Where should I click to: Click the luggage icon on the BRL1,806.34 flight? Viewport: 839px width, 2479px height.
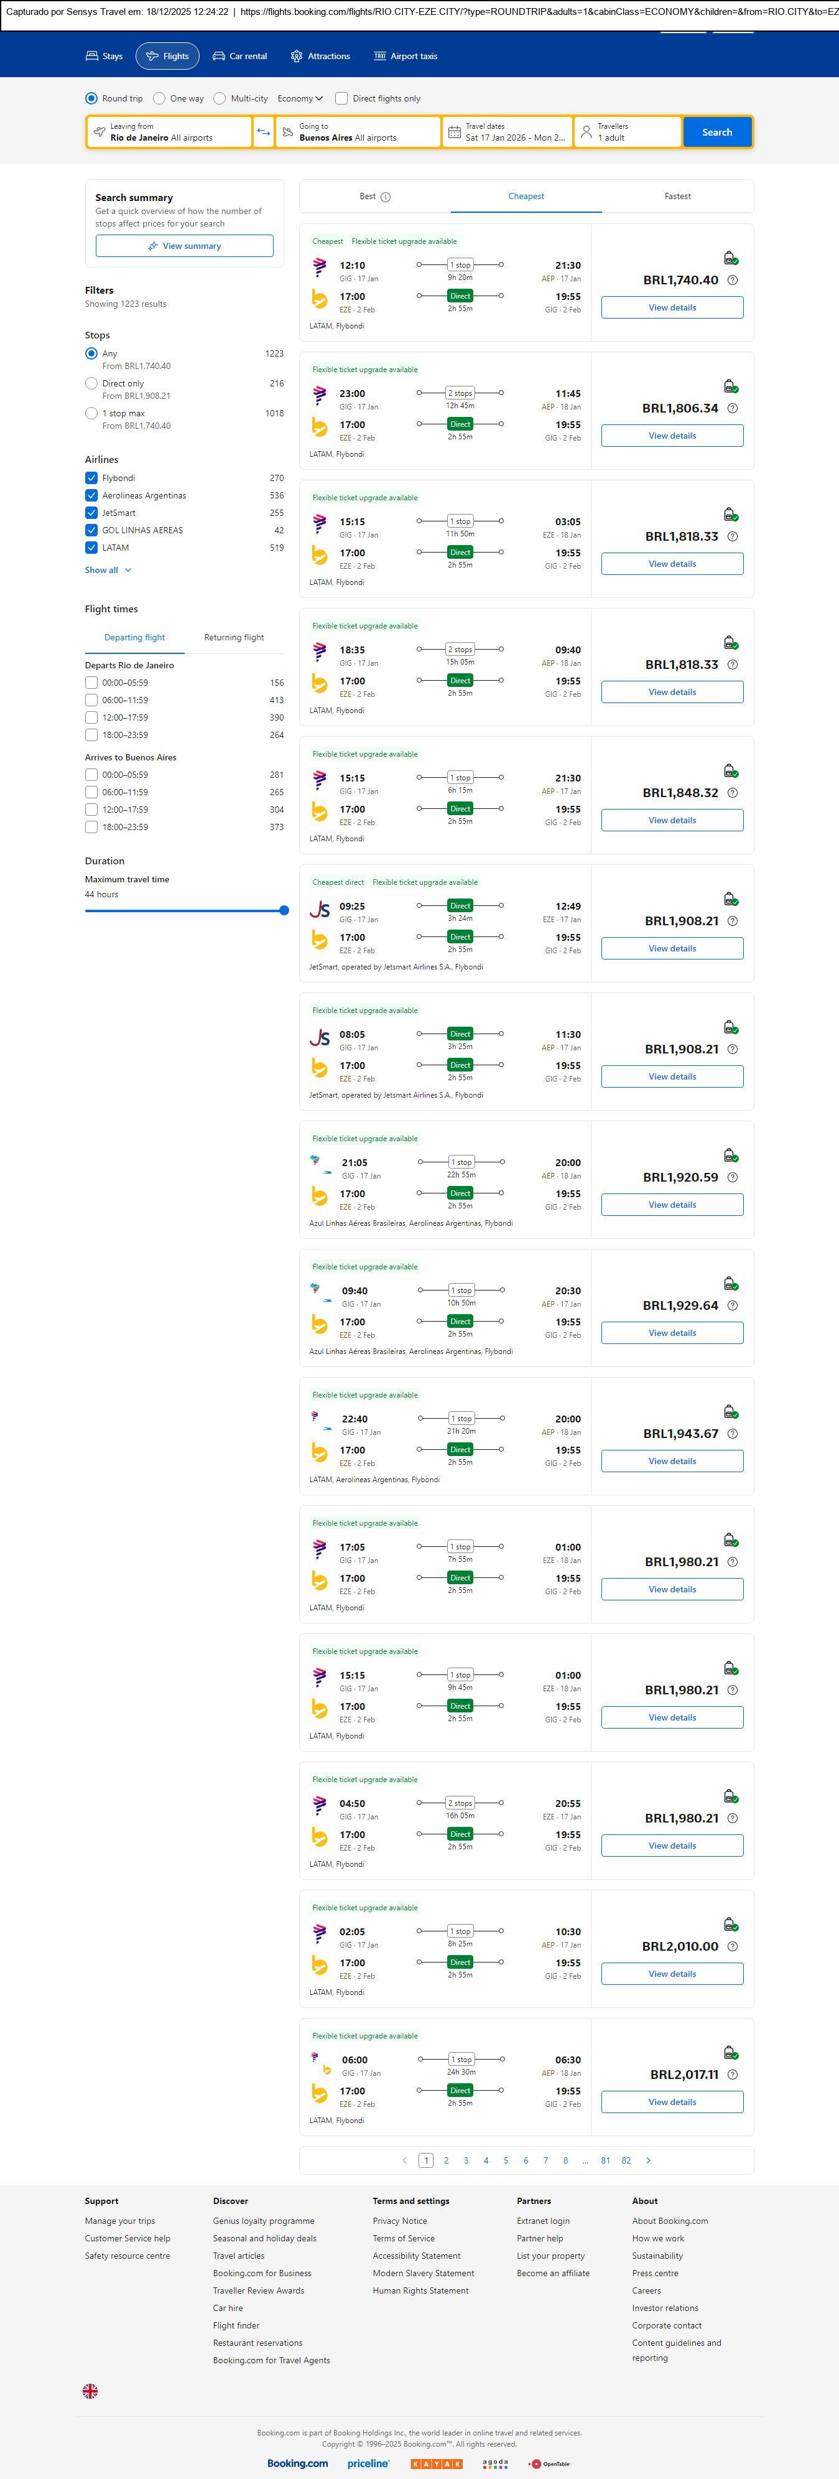(730, 387)
